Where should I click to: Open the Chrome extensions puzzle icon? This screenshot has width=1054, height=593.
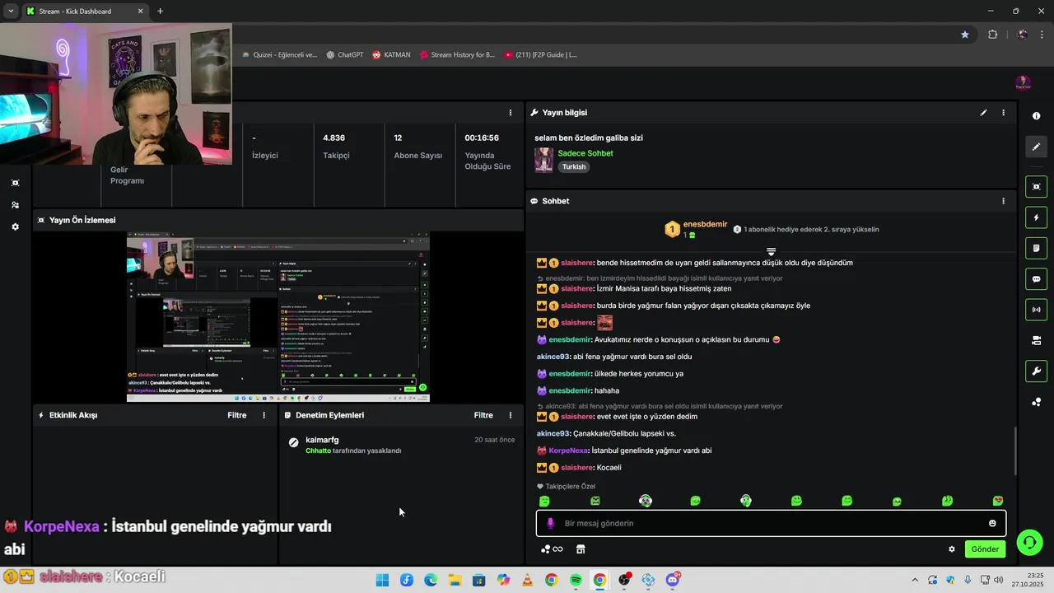click(992, 35)
